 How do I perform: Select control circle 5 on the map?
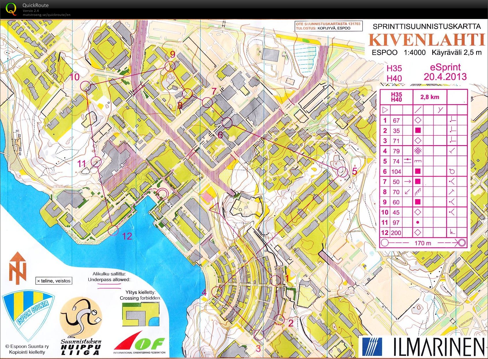click(x=342, y=172)
